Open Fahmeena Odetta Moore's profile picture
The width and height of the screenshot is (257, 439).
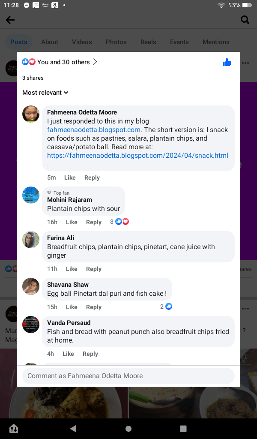(31, 114)
